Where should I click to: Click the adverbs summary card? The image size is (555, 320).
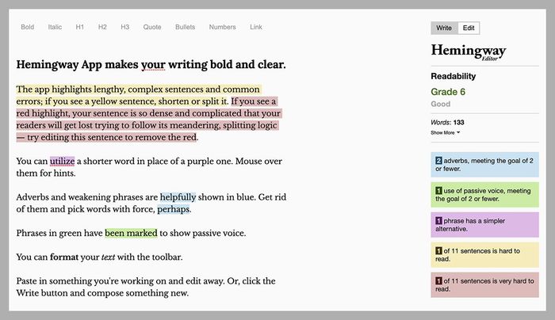485,165
